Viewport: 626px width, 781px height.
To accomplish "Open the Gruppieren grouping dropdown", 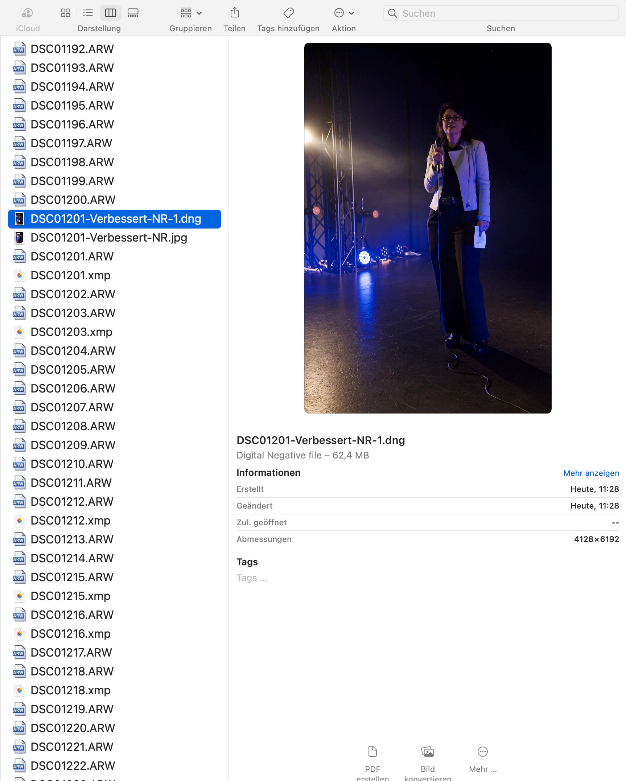I will [191, 13].
